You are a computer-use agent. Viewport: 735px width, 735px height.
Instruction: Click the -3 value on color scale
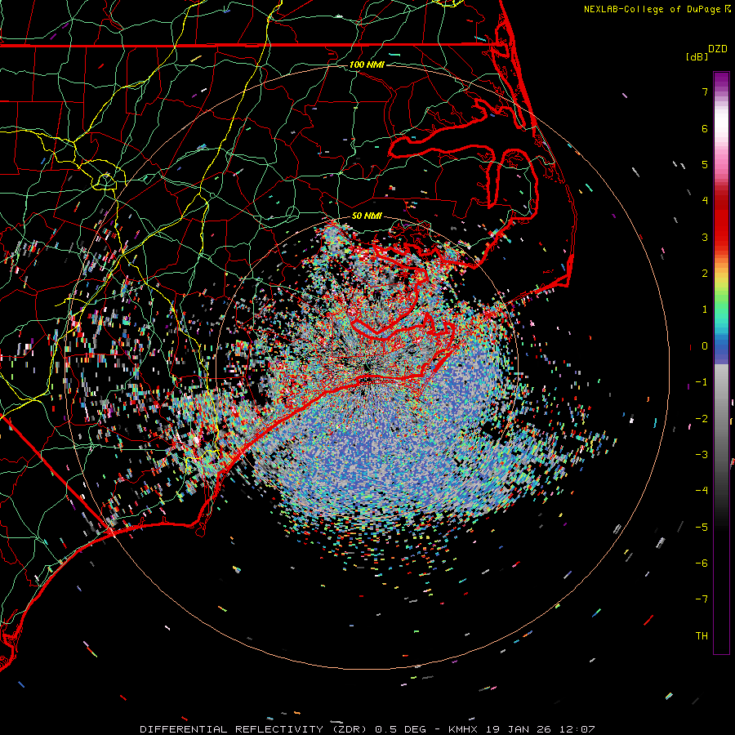point(702,455)
